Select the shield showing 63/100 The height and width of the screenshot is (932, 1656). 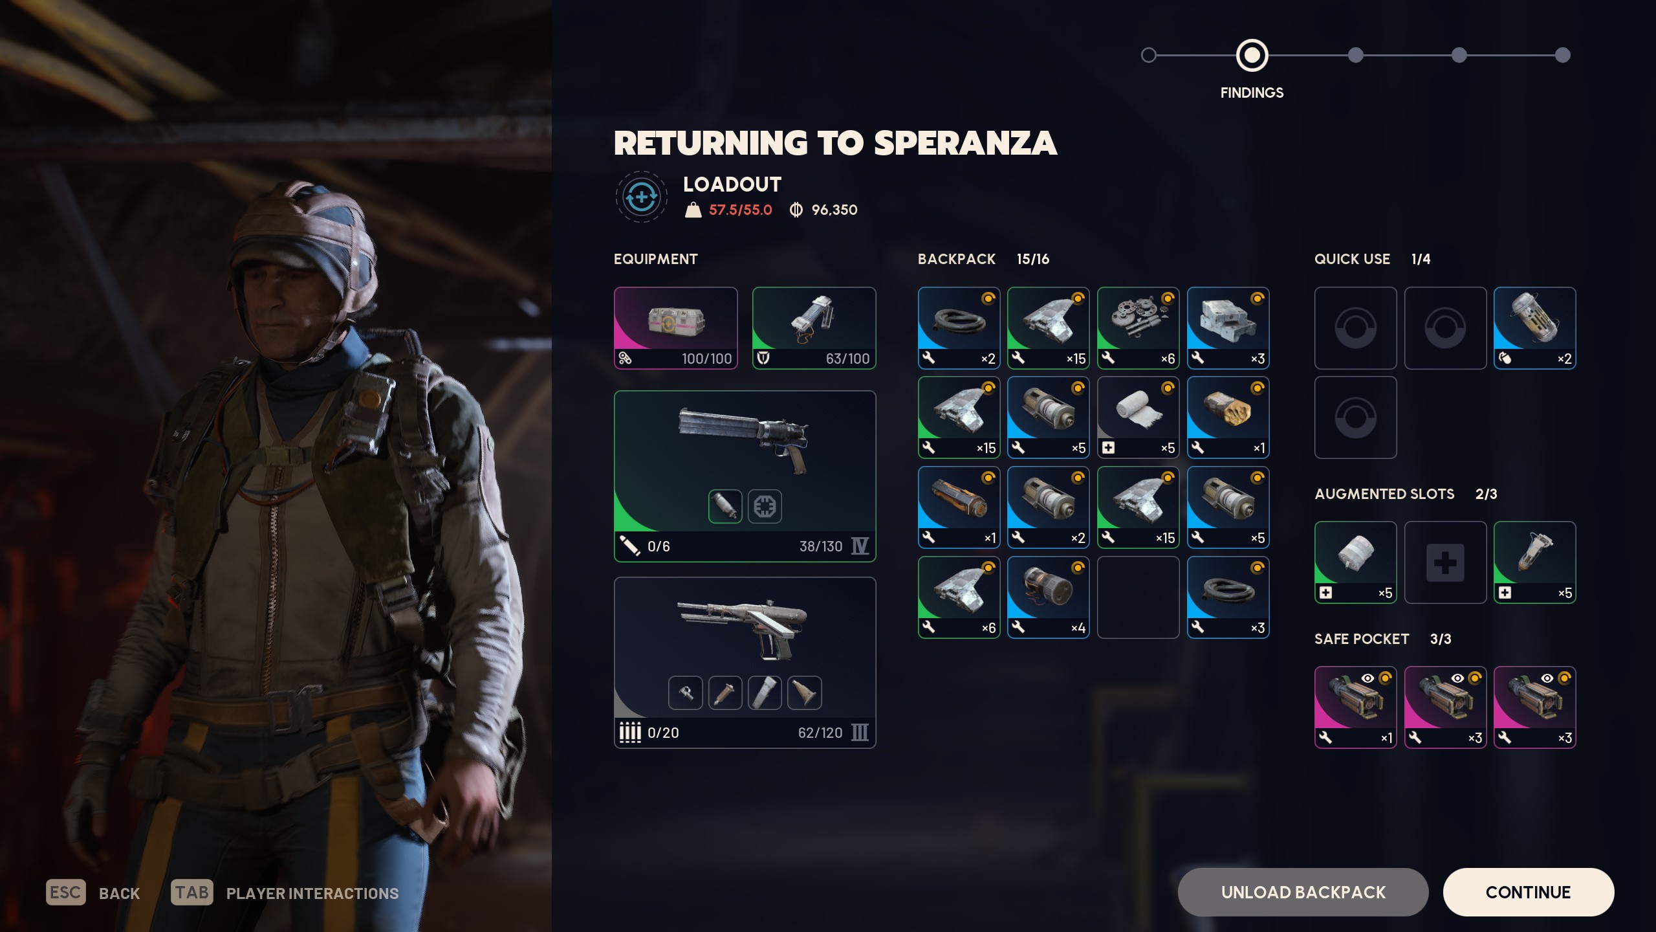click(814, 328)
